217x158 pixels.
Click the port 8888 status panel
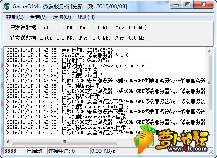coord(14,151)
